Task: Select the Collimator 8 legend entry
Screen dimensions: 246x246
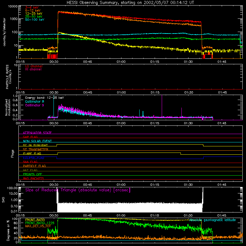Action: point(34,101)
